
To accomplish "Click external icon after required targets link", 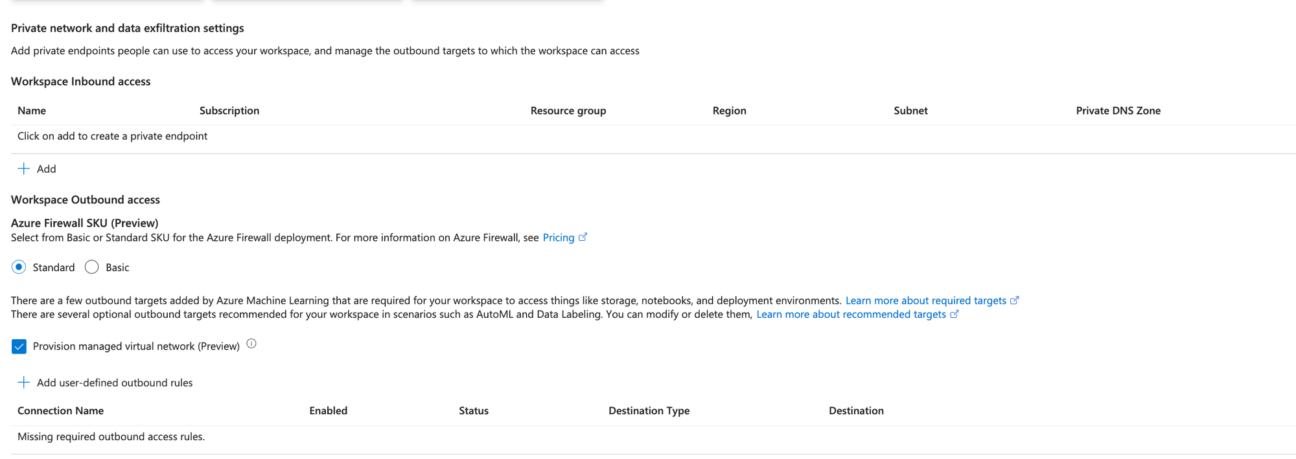I will (1014, 300).
